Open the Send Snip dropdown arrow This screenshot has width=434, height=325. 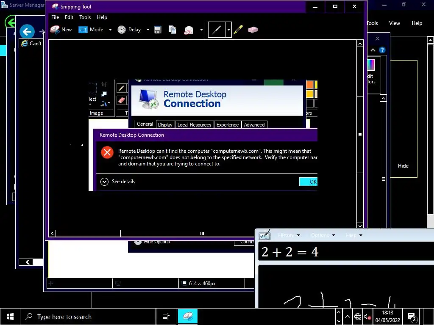coord(201,30)
